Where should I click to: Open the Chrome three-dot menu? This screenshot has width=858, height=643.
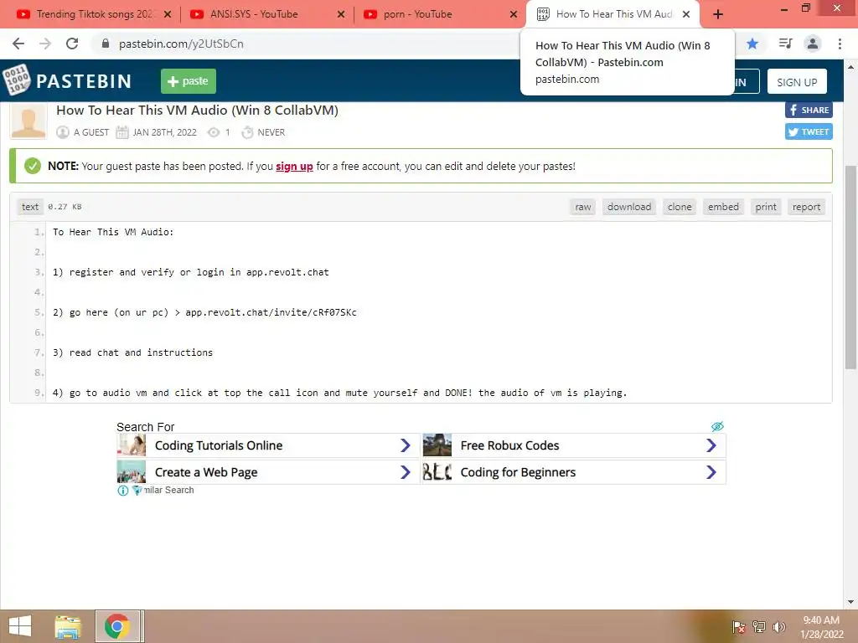[x=840, y=44]
